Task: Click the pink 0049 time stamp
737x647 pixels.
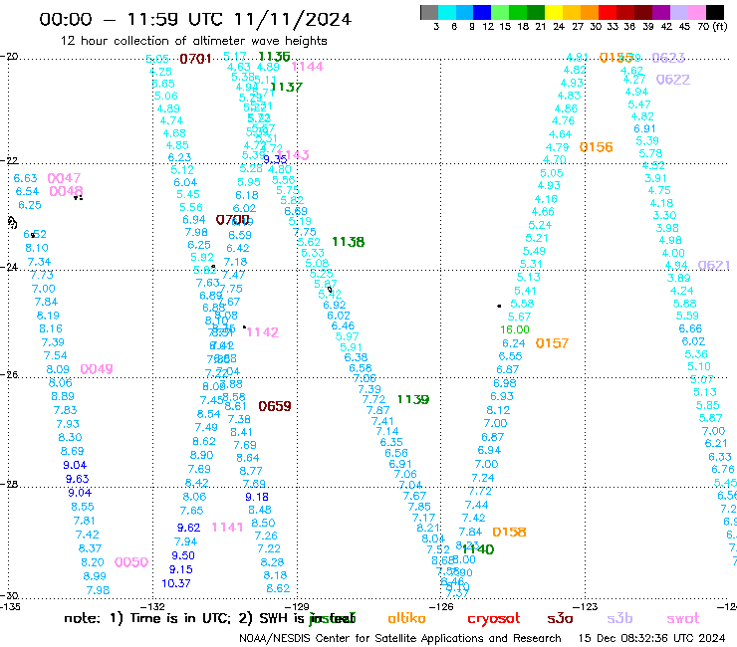Action: pos(97,369)
